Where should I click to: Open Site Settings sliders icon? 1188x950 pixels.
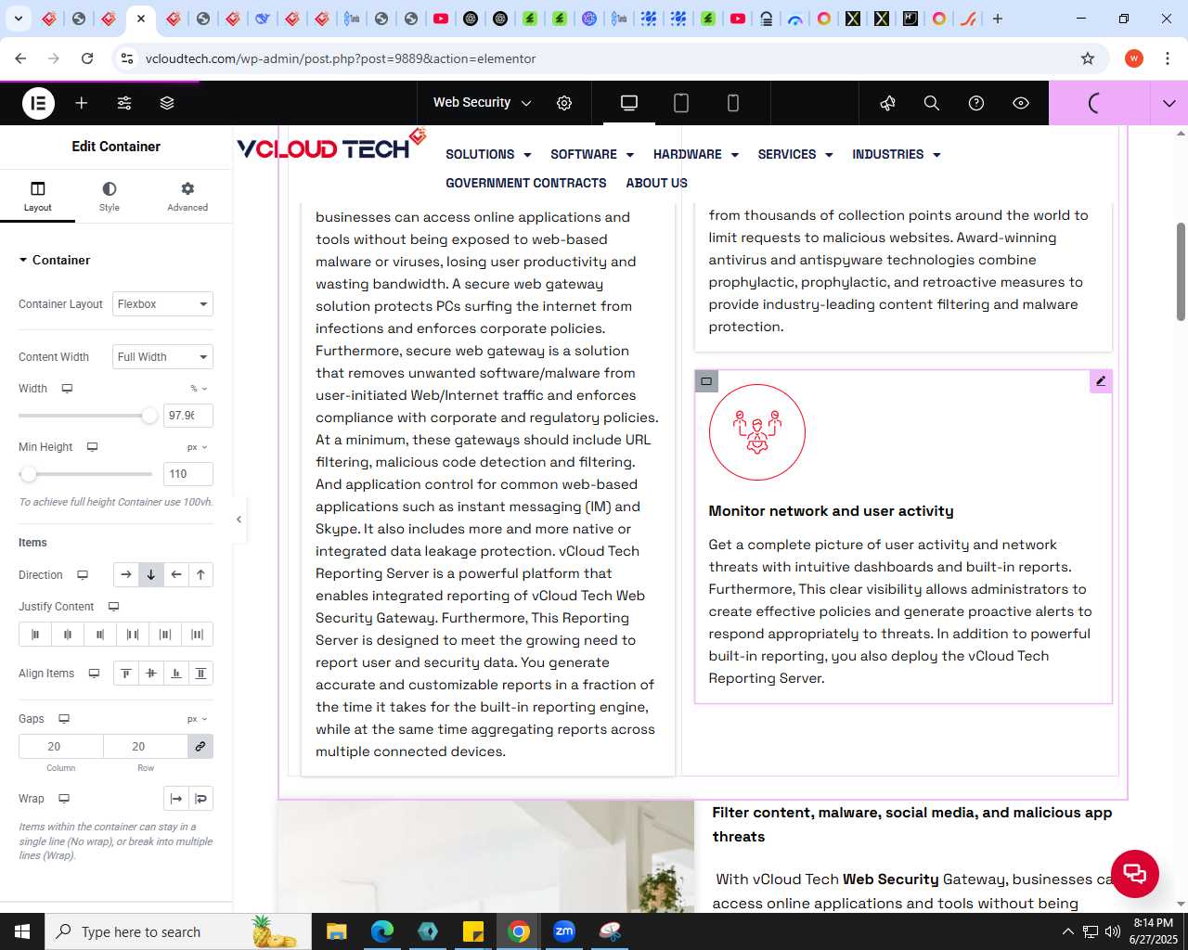[x=124, y=103]
